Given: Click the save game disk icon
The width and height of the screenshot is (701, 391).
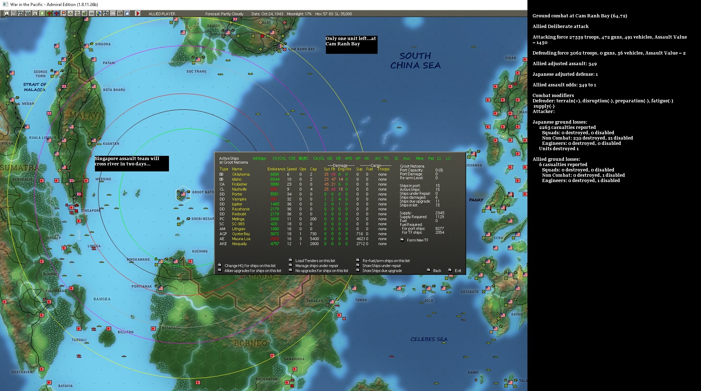Looking at the screenshot, I should click(x=7, y=13).
